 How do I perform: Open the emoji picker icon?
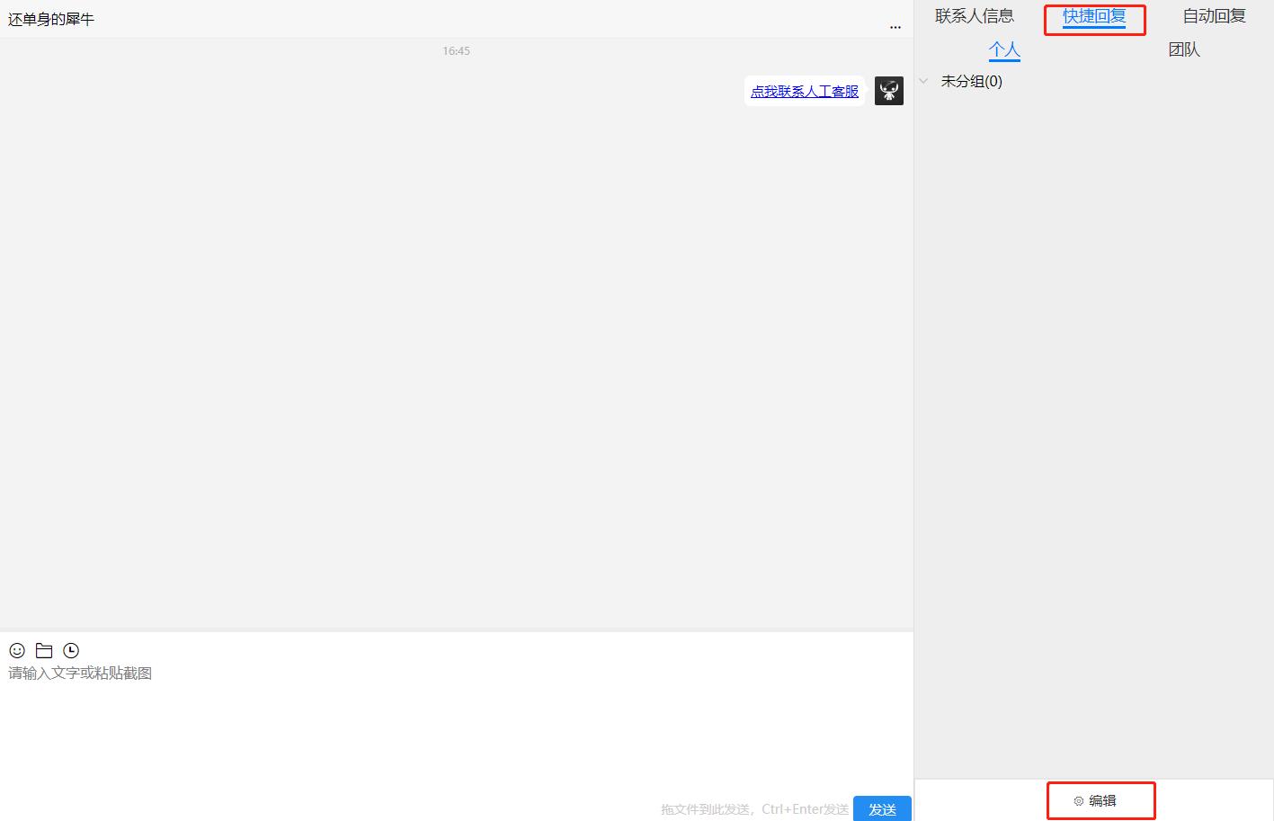click(x=17, y=650)
